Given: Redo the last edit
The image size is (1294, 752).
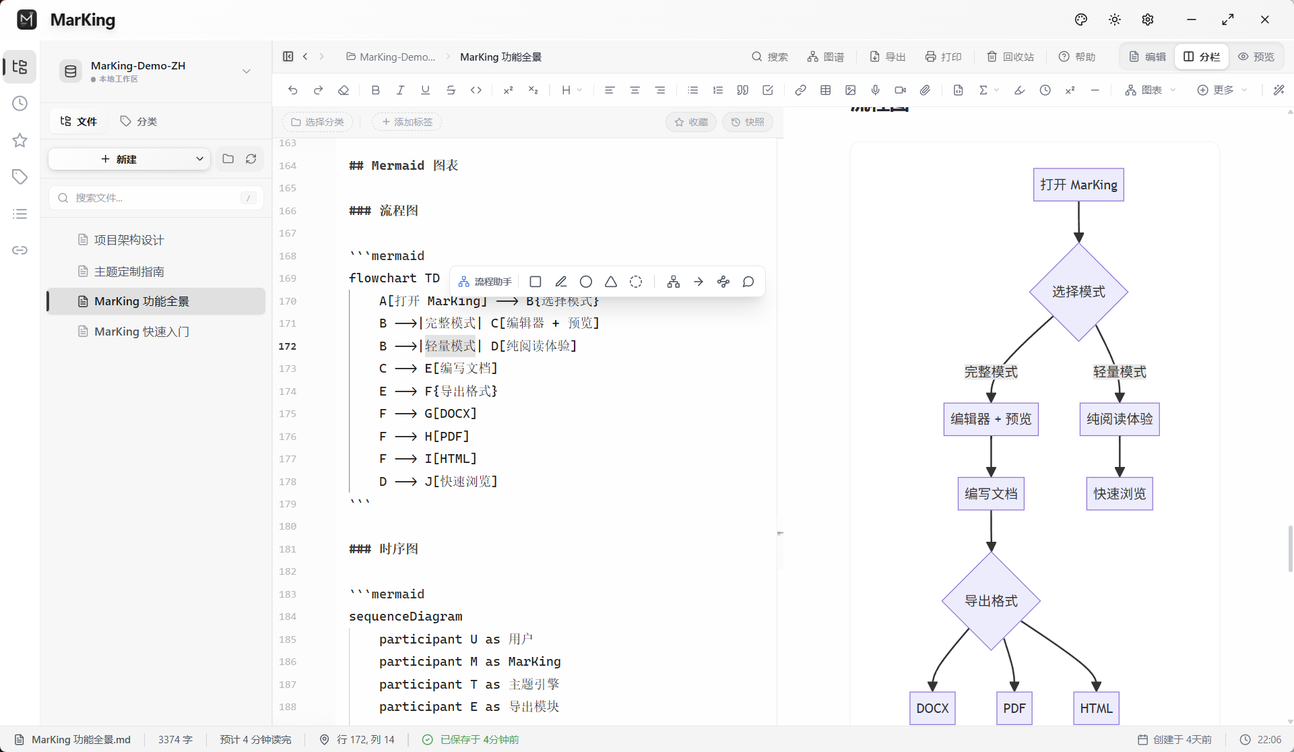Looking at the screenshot, I should [x=318, y=90].
